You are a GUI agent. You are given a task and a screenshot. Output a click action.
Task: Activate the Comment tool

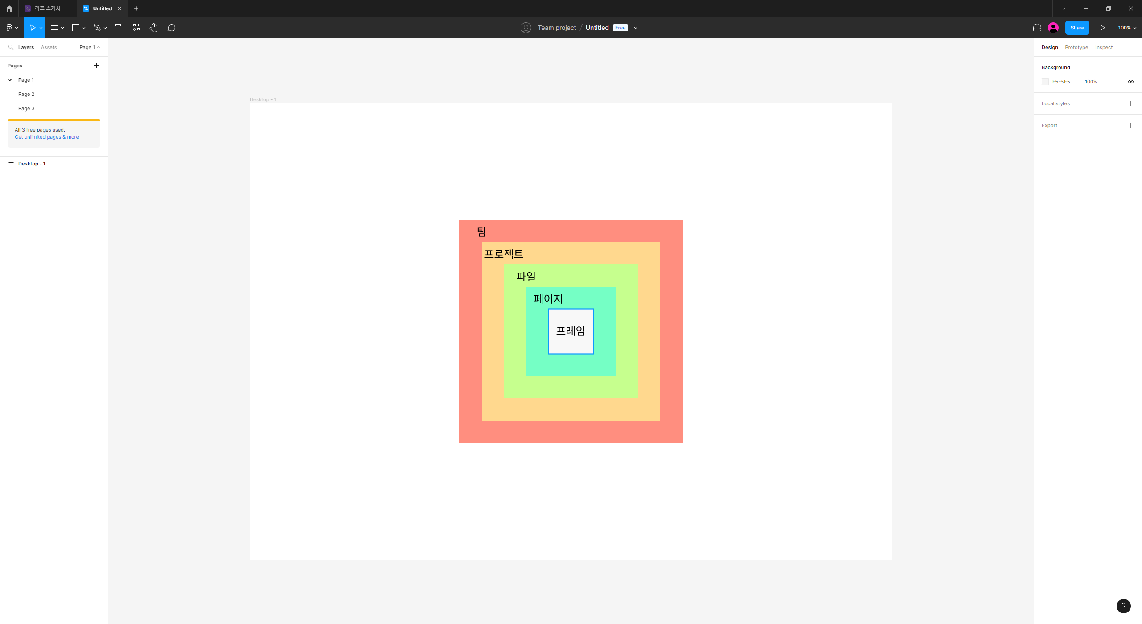(x=171, y=28)
